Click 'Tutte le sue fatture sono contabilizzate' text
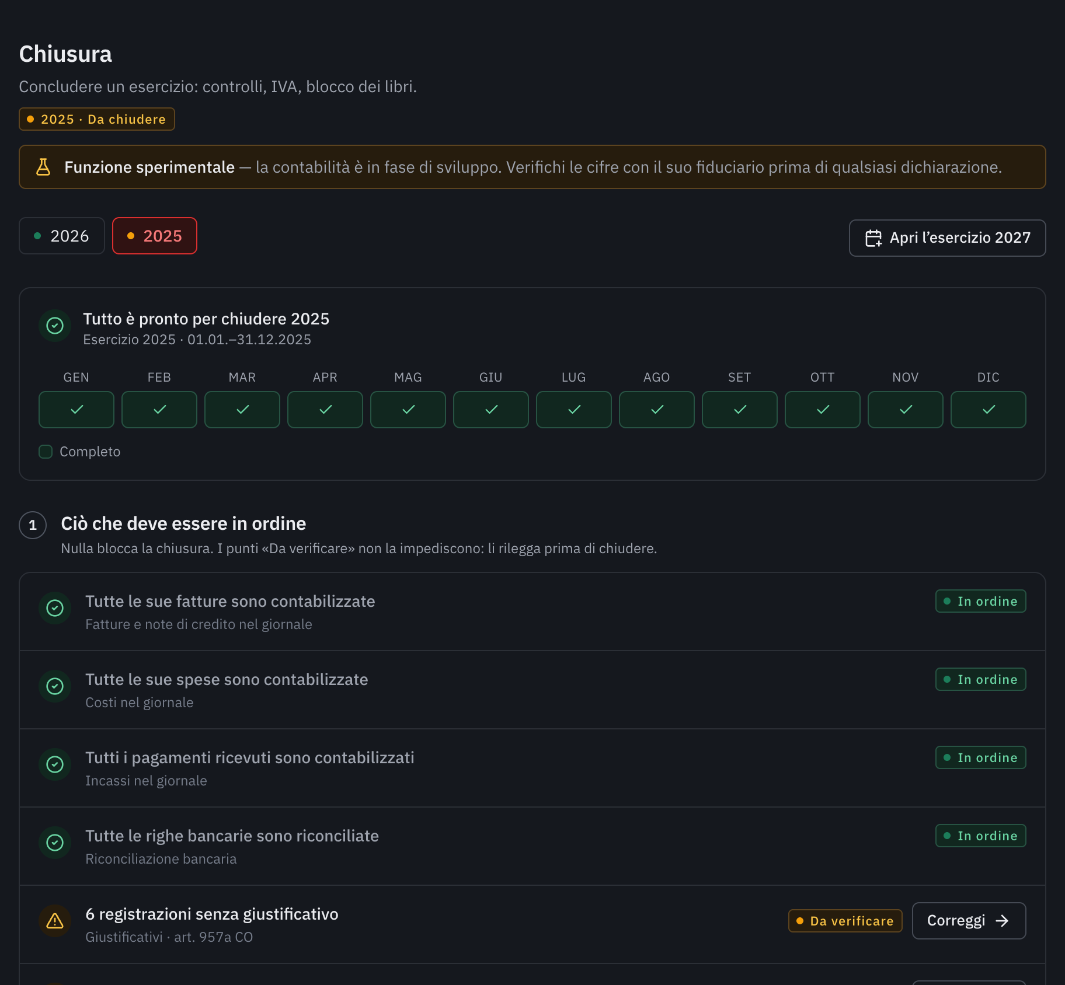 point(230,601)
